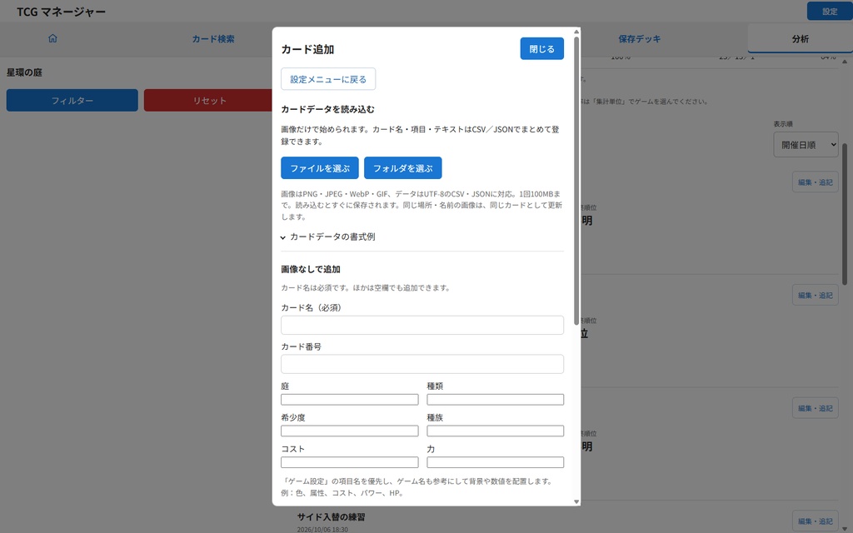Focus the カード名（必須） input field
The height and width of the screenshot is (533, 853).
(422, 326)
